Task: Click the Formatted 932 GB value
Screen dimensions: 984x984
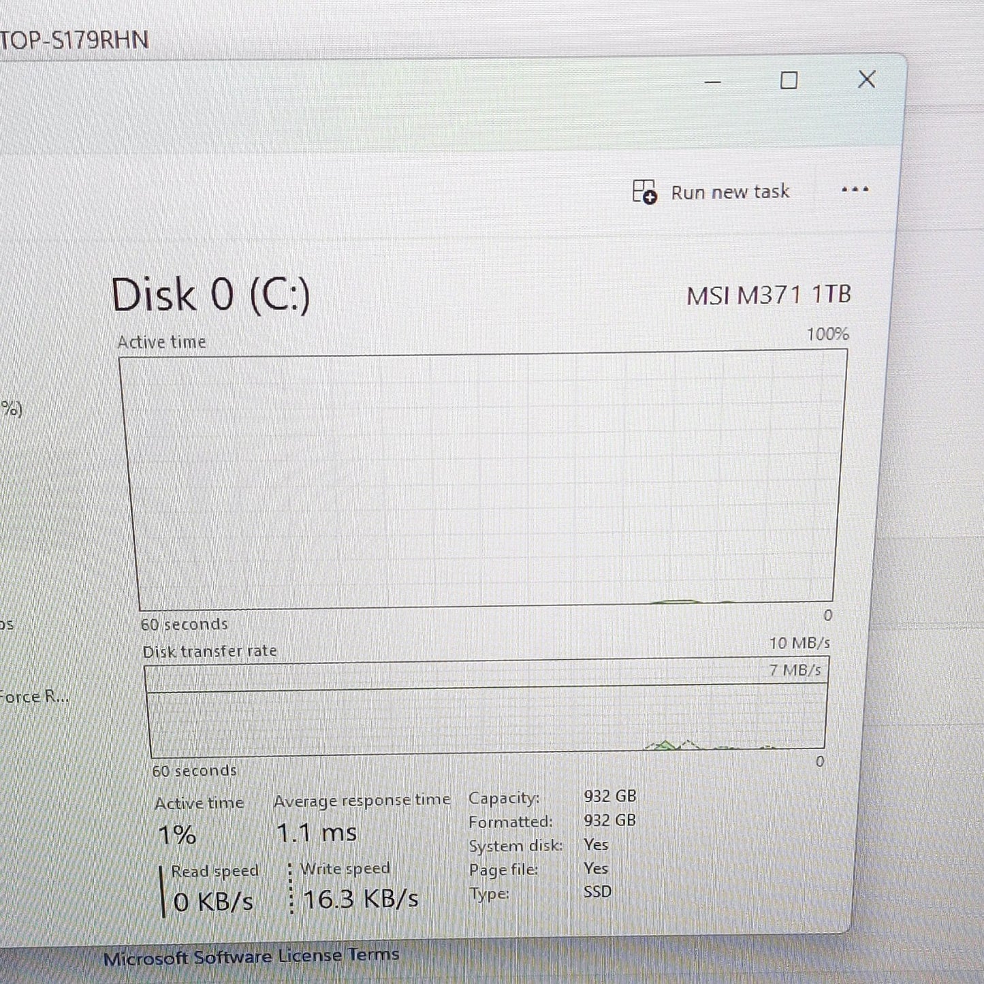Action: (609, 821)
